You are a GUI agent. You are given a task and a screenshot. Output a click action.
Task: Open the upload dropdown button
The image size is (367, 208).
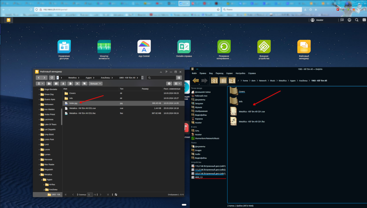40,84
